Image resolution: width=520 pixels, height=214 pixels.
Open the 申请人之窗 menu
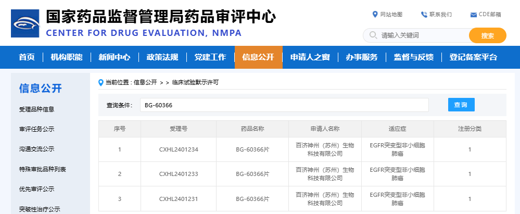click(310, 57)
